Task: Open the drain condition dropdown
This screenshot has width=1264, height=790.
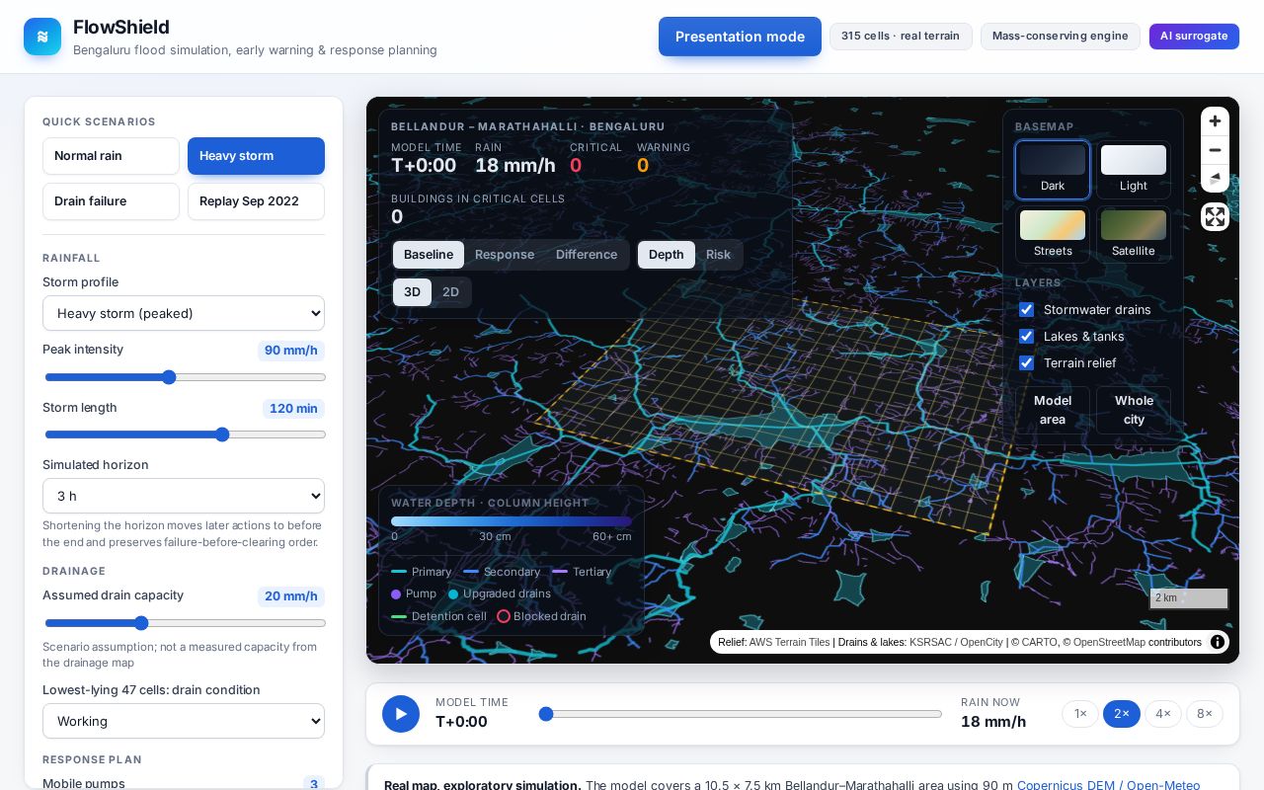Action: click(184, 721)
